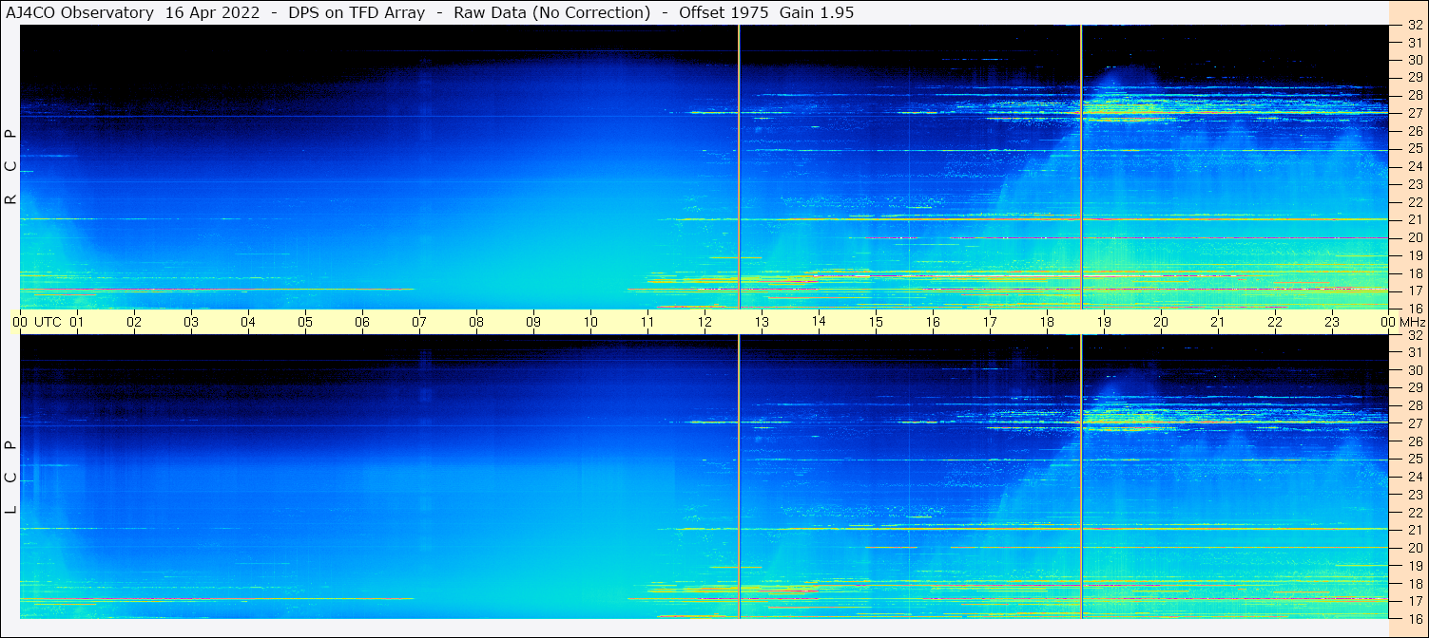Click hour label 13 on time axis
The width and height of the screenshot is (1429, 638).
(x=762, y=322)
